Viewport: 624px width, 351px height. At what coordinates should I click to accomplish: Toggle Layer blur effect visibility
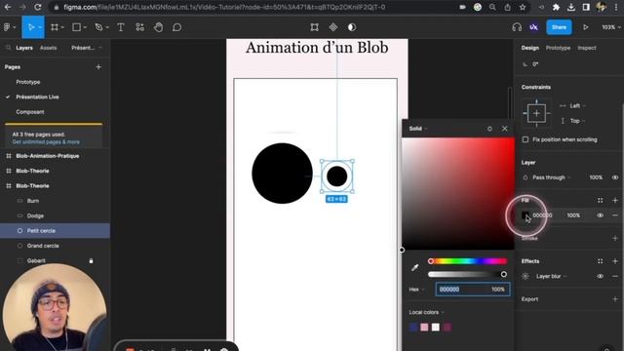[x=601, y=276]
